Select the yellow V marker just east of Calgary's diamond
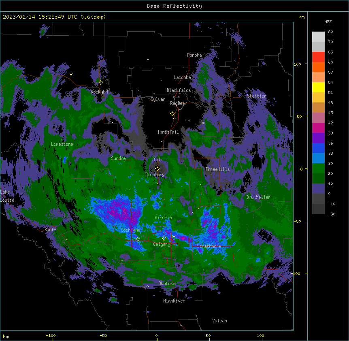This screenshot has width=349, height=341. pyautogui.click(x=174, y=237)
